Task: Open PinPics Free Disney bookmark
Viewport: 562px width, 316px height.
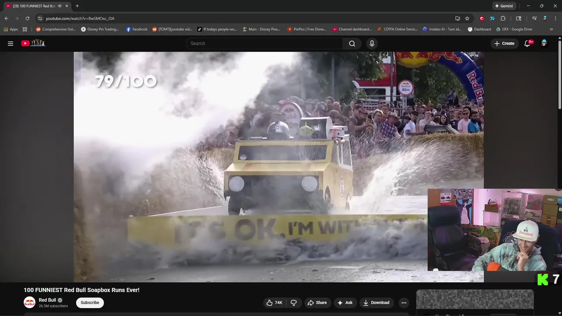Action: pos(307,29)
